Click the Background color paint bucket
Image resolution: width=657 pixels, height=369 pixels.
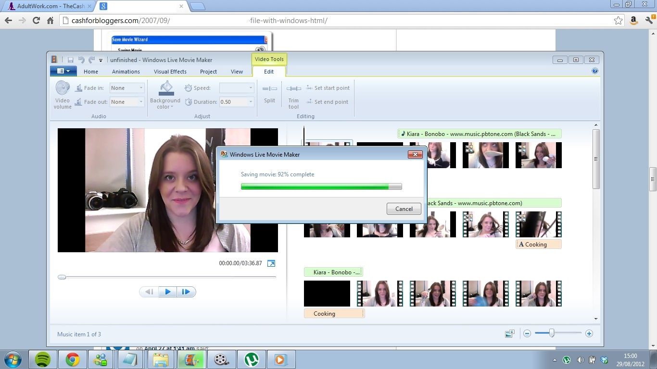click(166, 88)
